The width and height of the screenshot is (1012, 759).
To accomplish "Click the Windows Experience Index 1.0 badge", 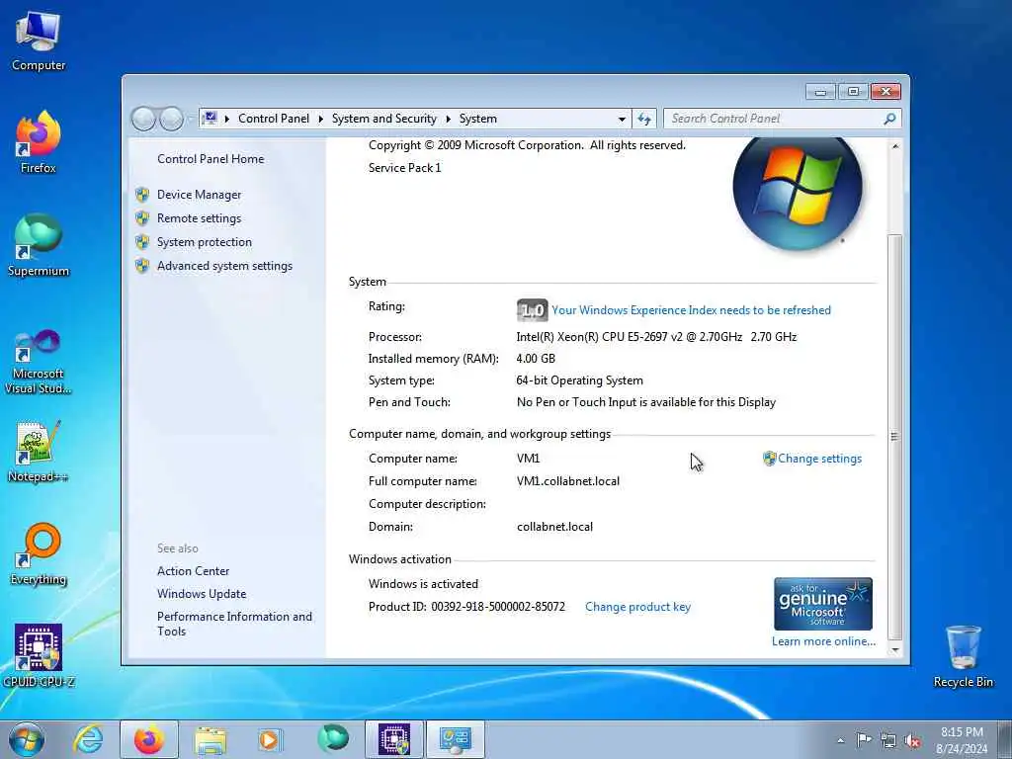I will [x=532, y=310].
